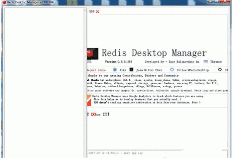
Task: Click the red DO text banner
Action: pos(94,114)
